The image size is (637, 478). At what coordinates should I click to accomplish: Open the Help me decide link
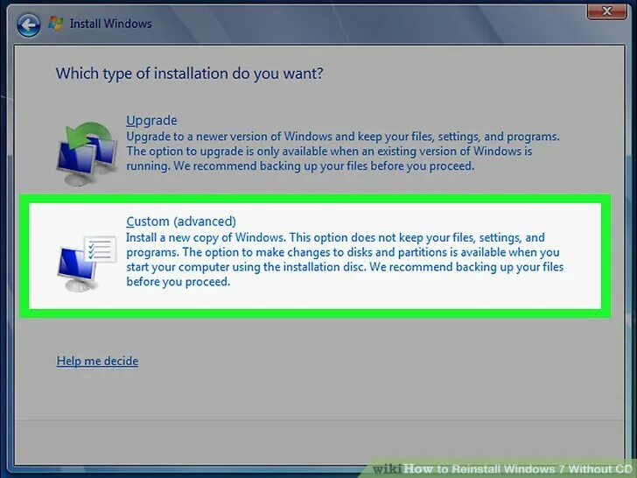click(97, 361)
